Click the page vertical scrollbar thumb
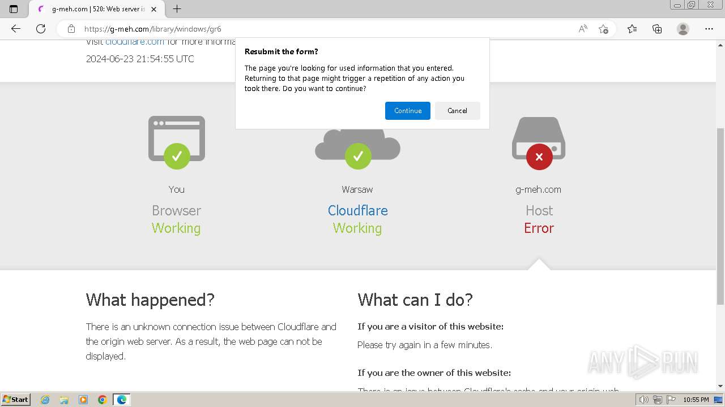 pyautogui.click(x=720, y=216)
